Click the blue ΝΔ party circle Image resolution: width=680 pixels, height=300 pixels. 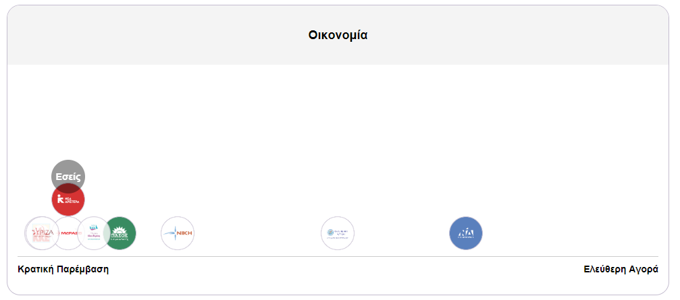coord(466,233)
